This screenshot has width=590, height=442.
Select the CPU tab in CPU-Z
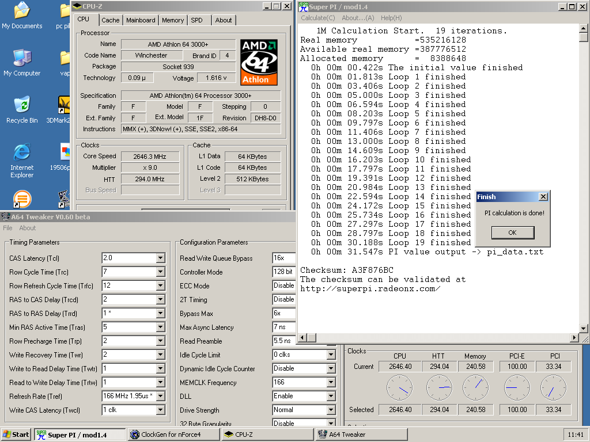[x=84, y=19]
